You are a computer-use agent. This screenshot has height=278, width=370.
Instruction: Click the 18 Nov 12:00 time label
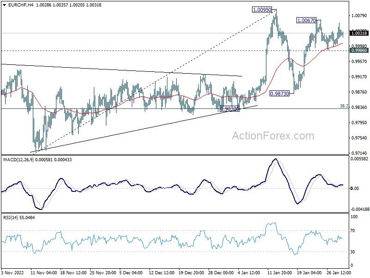(x=74, y=272)
